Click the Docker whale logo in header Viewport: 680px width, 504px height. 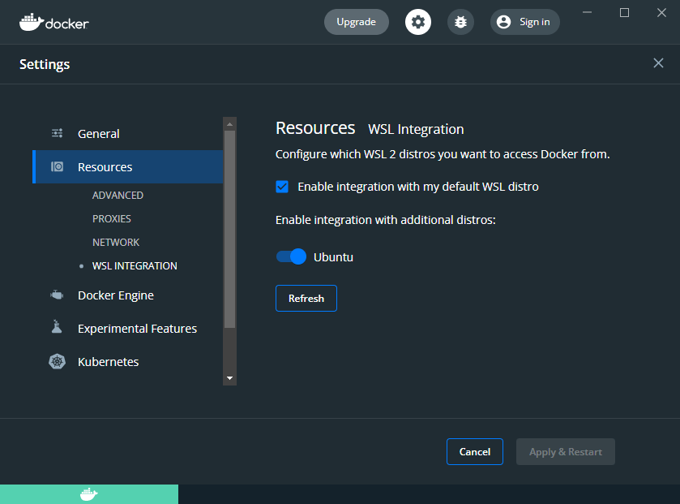pos(53,22)
